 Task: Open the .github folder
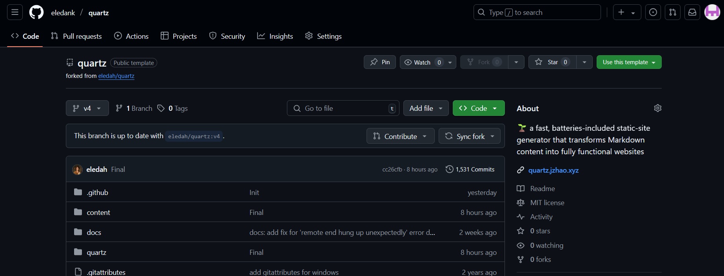(x=98, y=193)
